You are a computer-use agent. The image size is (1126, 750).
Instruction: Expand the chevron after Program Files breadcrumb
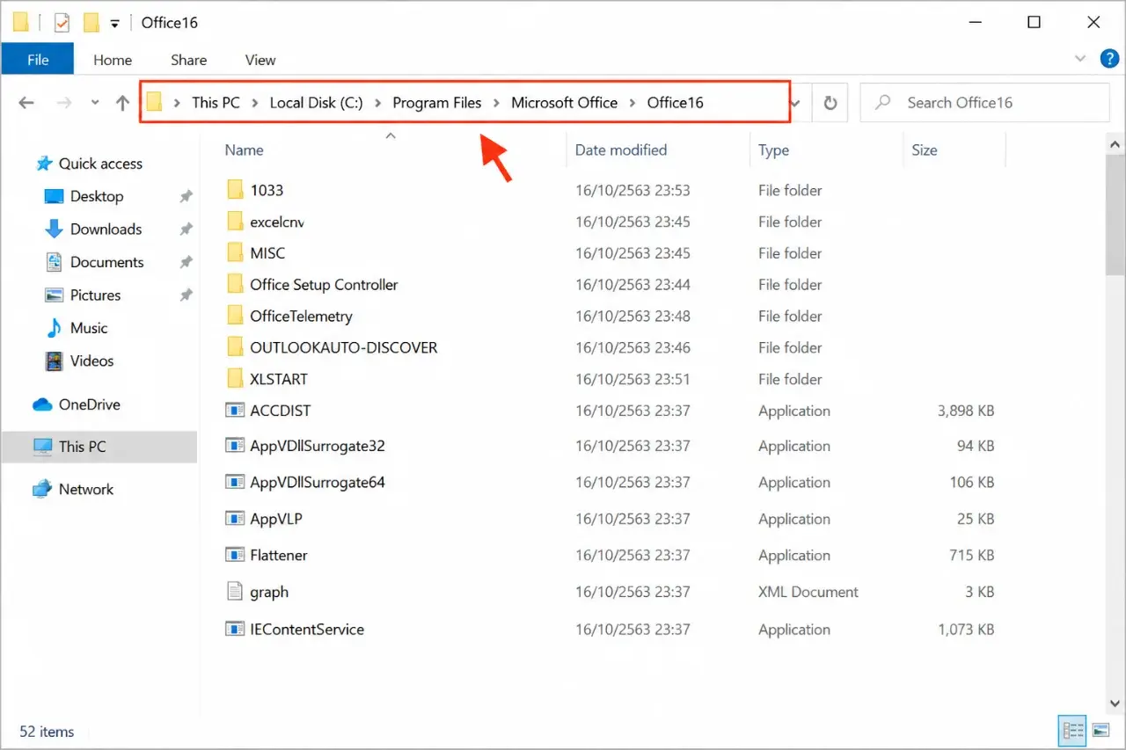497,103
